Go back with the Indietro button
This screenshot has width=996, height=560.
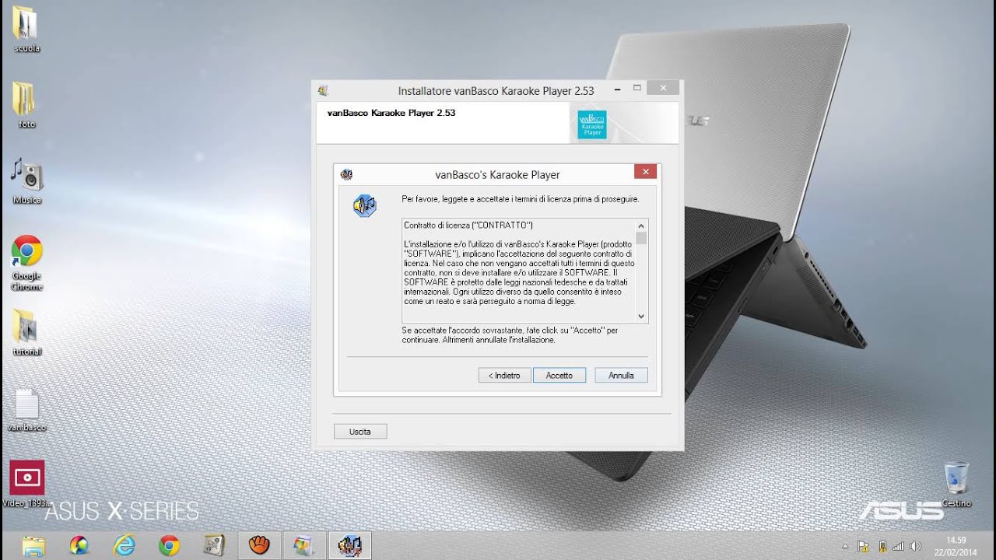point(504,375)
